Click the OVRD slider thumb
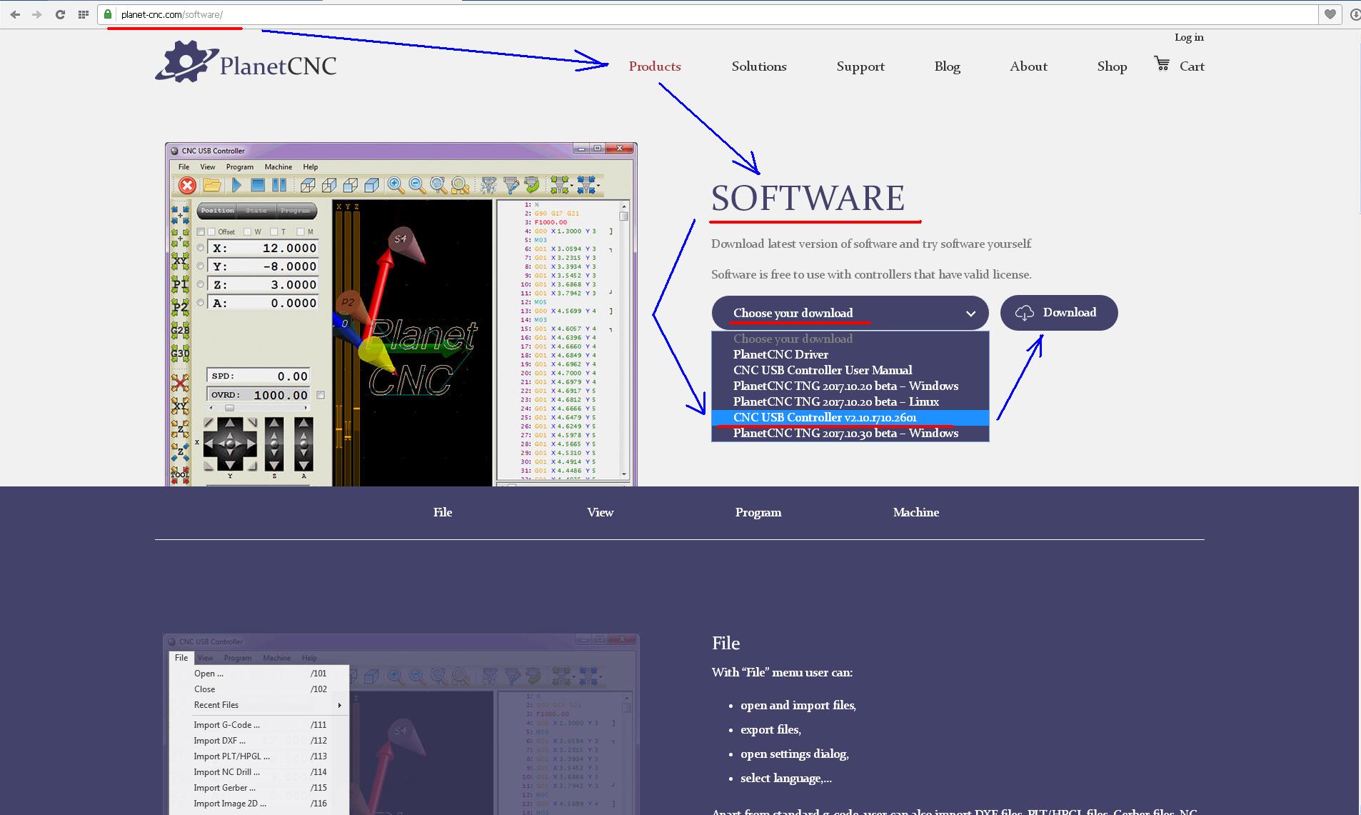 pyautogui.click(x=229, y=408)
